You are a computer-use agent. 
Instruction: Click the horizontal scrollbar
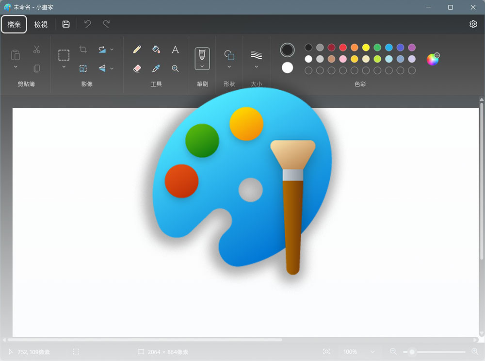[x=145, y=340]
